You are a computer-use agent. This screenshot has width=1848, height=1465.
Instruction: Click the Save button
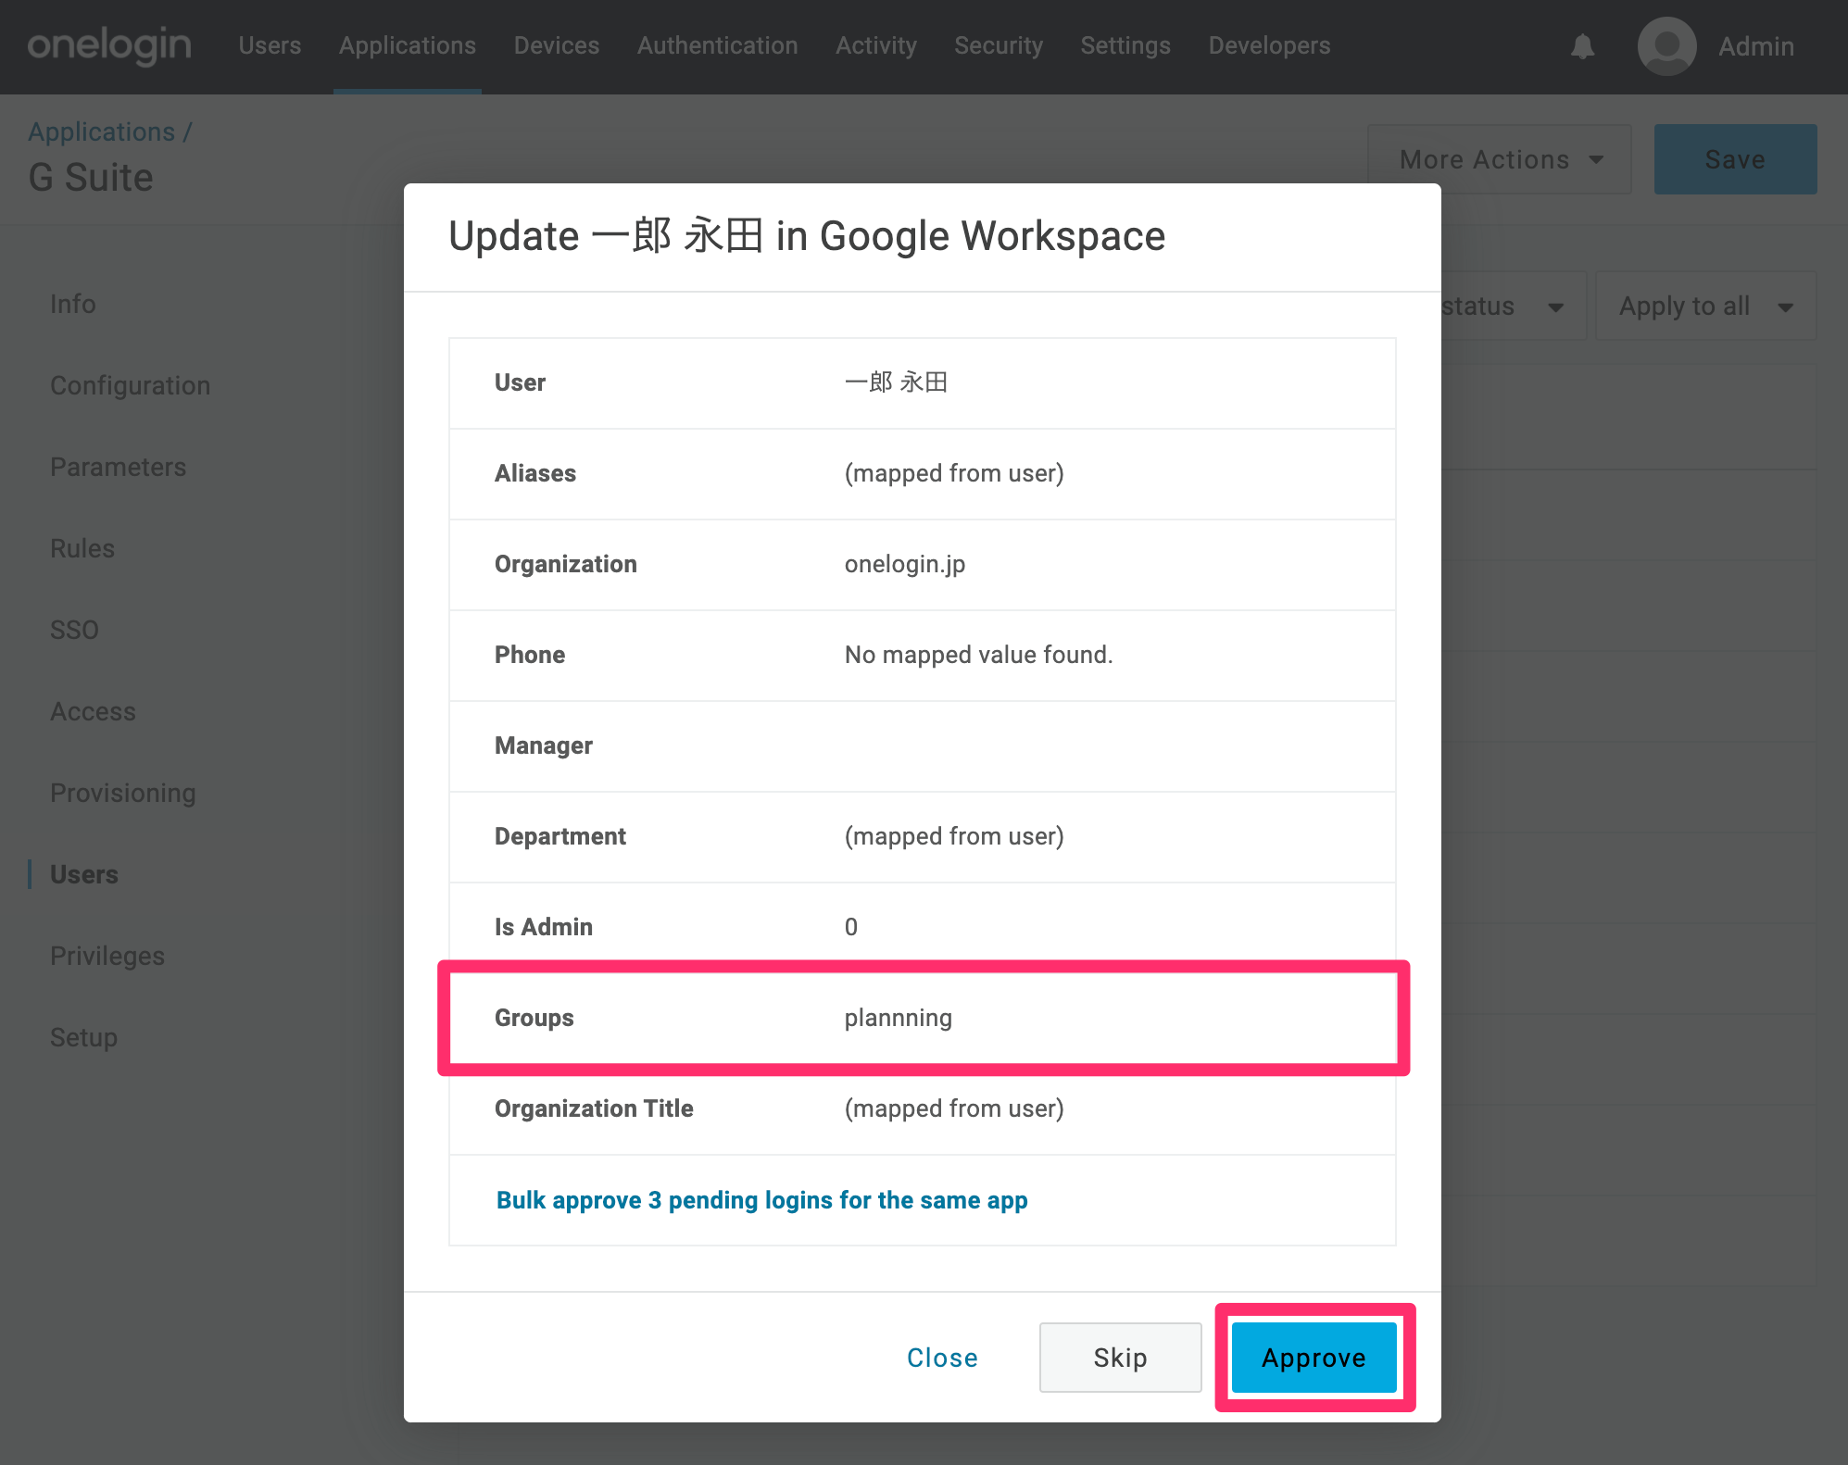(1735, 159)
